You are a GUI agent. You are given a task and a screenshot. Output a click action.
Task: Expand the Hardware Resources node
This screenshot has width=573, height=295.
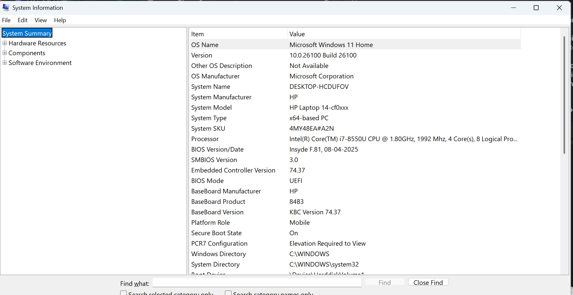pos(5,43)
